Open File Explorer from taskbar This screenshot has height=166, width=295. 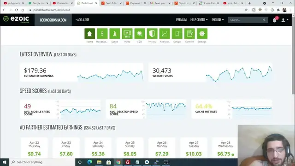[99, 162]
